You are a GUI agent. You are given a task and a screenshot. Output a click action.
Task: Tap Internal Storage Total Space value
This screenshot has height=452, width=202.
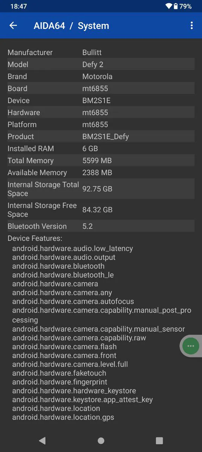[x=97, y=189]
